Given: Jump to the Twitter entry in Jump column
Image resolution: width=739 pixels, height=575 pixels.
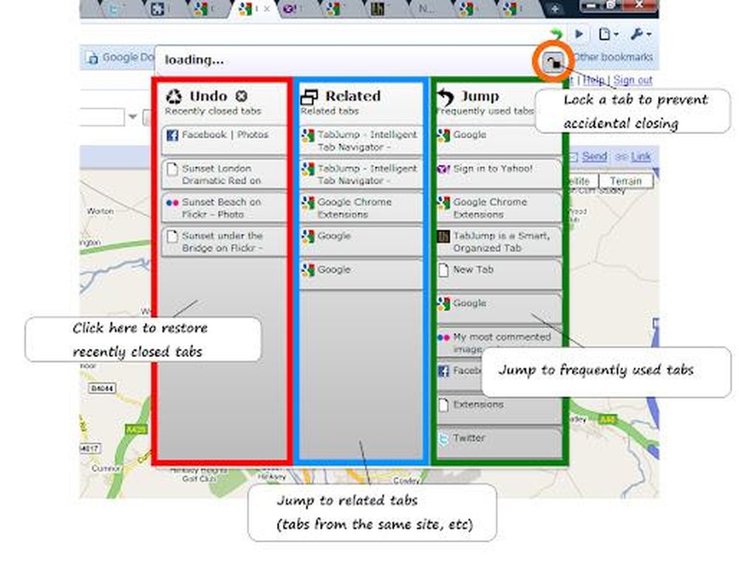Looking at the screenshot, I should 499,443.
